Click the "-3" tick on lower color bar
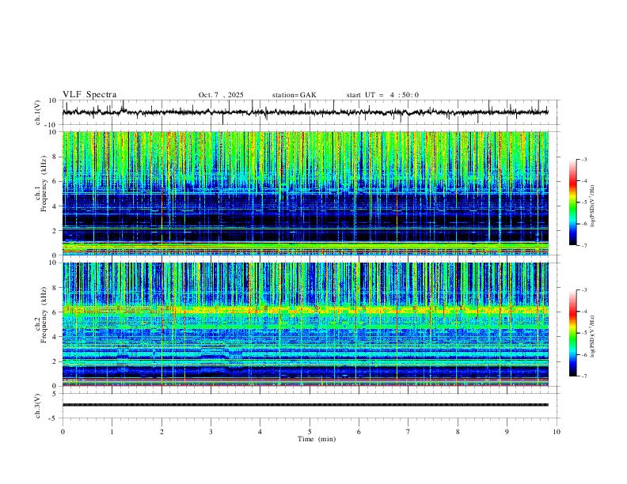Screen dimensions: 627x484 coord(583,290)
